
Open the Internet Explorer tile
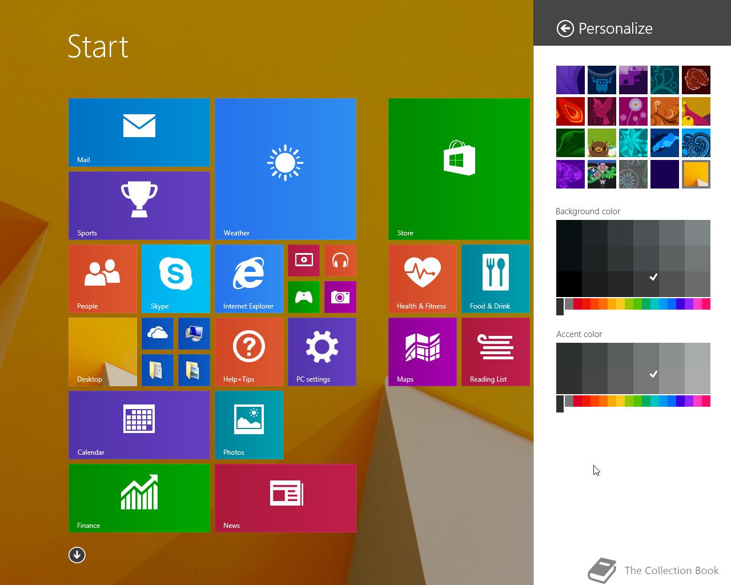coord(249,279)
